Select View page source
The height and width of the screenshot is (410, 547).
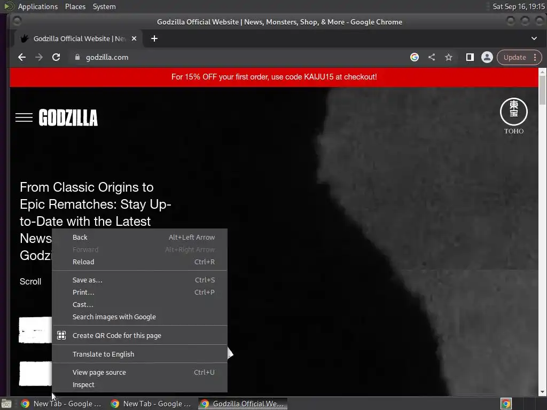pos(139,372)
